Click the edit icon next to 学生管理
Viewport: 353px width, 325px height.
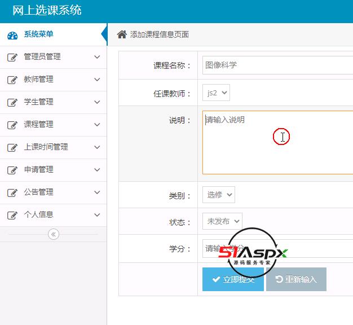pyautogui.click(x=12, y=102)
